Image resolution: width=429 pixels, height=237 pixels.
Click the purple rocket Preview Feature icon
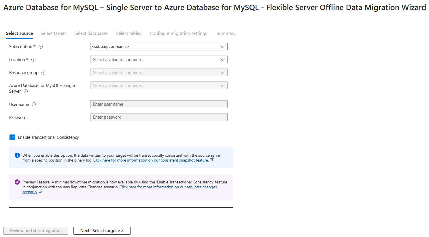pos(17,182)
